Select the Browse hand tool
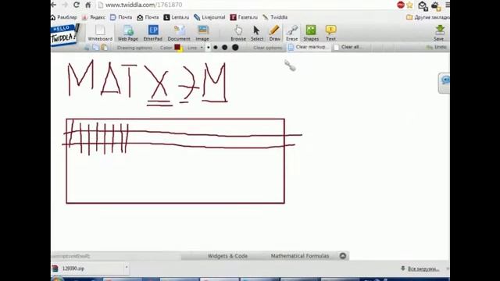 point(238,33)
